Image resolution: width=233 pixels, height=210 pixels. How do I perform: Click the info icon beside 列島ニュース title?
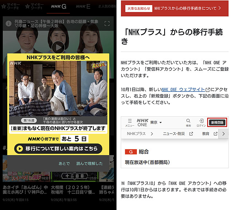click(x=8, y=23)
